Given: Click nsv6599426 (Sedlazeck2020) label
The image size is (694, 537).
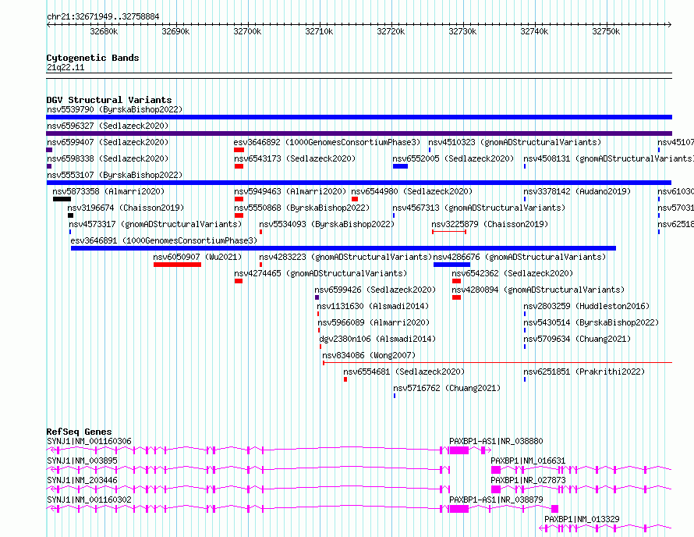Looking at the screenshot, I should point(375,290).
